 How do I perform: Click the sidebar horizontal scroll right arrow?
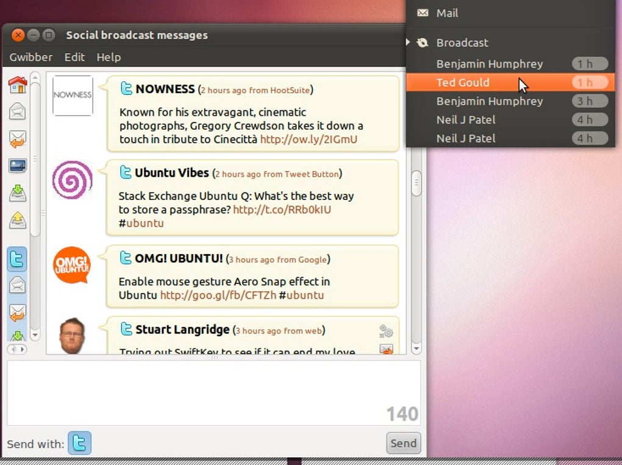[x=22, y=349]
